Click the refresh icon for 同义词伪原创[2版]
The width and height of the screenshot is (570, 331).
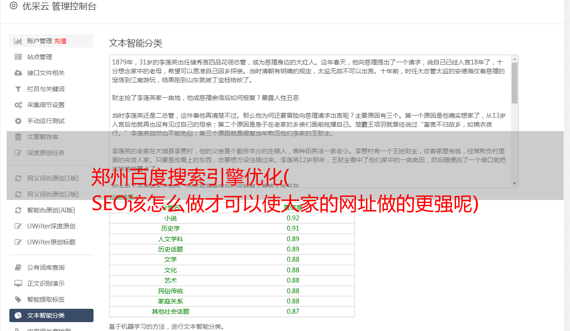tap(18, 194)
